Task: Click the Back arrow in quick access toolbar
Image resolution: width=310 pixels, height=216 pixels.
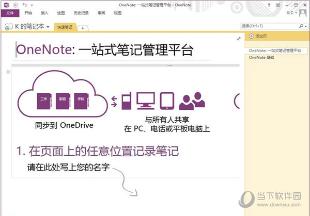Action: click(16, 5)
